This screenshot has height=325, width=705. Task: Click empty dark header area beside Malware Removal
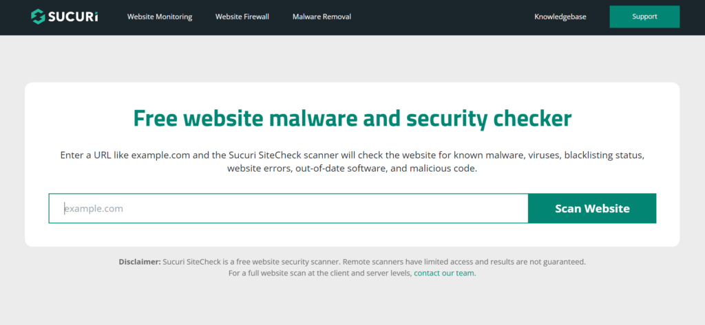coord(441,16)
